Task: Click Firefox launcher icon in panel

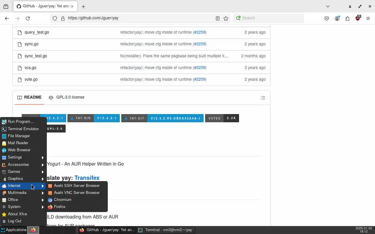Action: pyautogui.click(x=33, y=230)
